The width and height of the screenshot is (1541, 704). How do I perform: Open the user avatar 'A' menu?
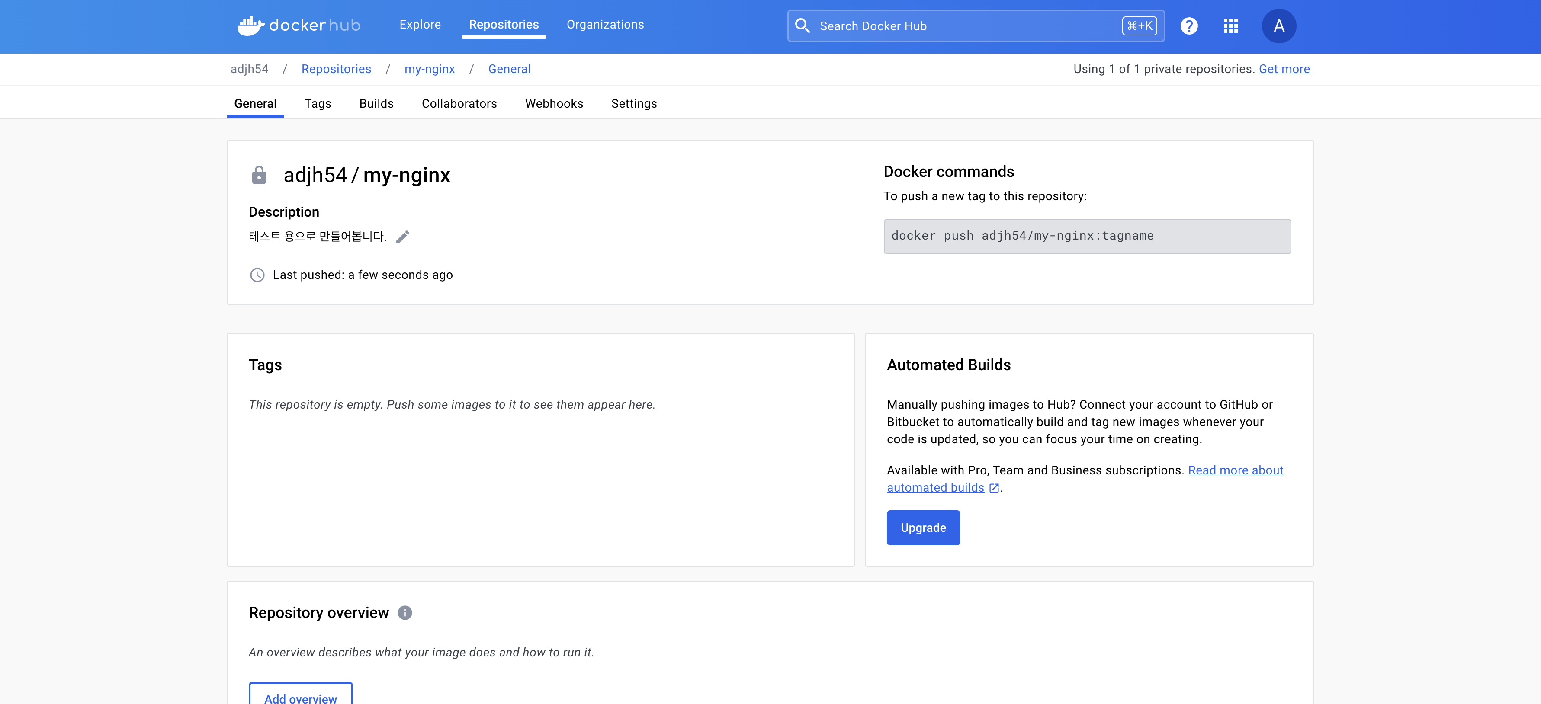pos(1278,26)
